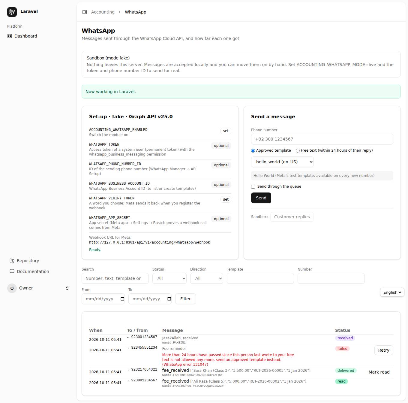Mark the delivered fee_received message read
The height and width of the screenshot is (403, 408).
[379, 372]
